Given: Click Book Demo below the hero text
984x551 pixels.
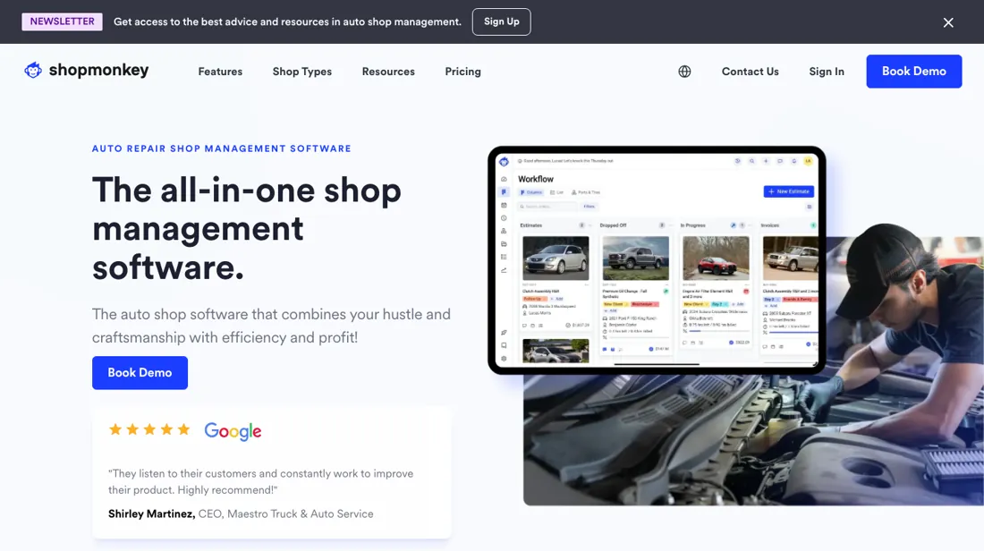Looking at the screenshot, I should 140,373.
